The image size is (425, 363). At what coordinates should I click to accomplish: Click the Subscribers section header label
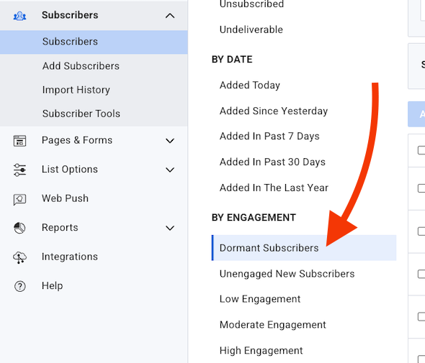(70, 15)
